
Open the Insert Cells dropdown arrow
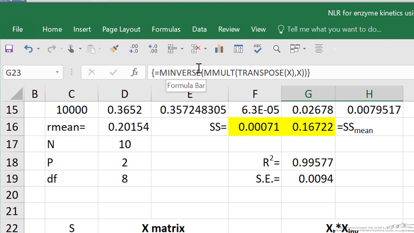coord(182,49)
